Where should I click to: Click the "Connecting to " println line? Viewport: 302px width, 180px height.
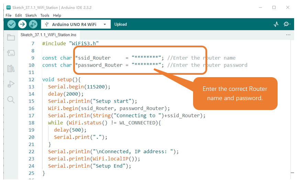[127, 116]
